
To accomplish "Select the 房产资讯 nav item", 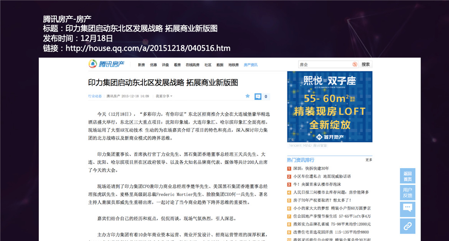I will (251, 65).
